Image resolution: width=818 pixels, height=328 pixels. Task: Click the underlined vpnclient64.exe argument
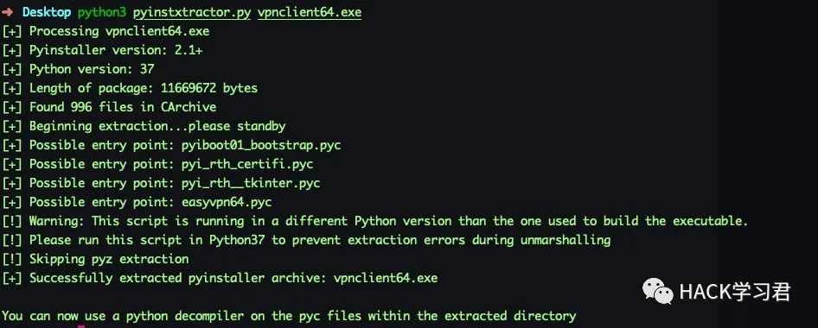(310, 12)
